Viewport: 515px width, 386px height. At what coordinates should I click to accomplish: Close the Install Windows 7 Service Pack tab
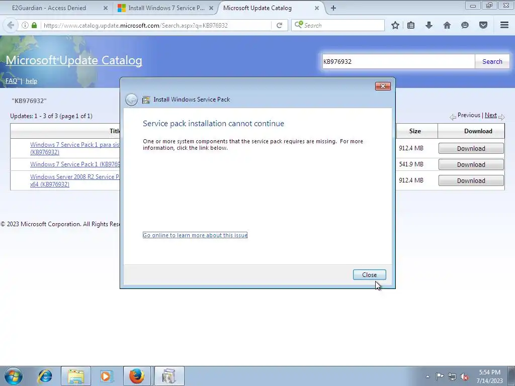(211, 8)
